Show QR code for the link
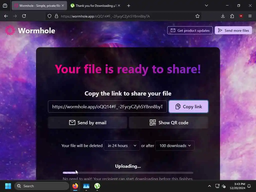This screenshot has width=256, height=192. (x=169, y=122)
